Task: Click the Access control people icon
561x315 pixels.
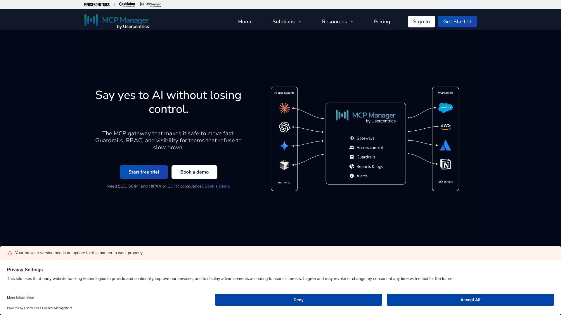Action: tap(352, 148)
